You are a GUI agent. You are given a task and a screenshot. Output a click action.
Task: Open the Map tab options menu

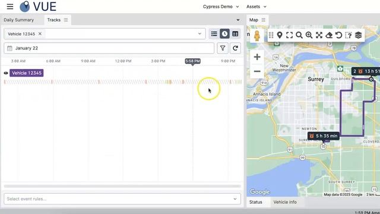[264, 20]
